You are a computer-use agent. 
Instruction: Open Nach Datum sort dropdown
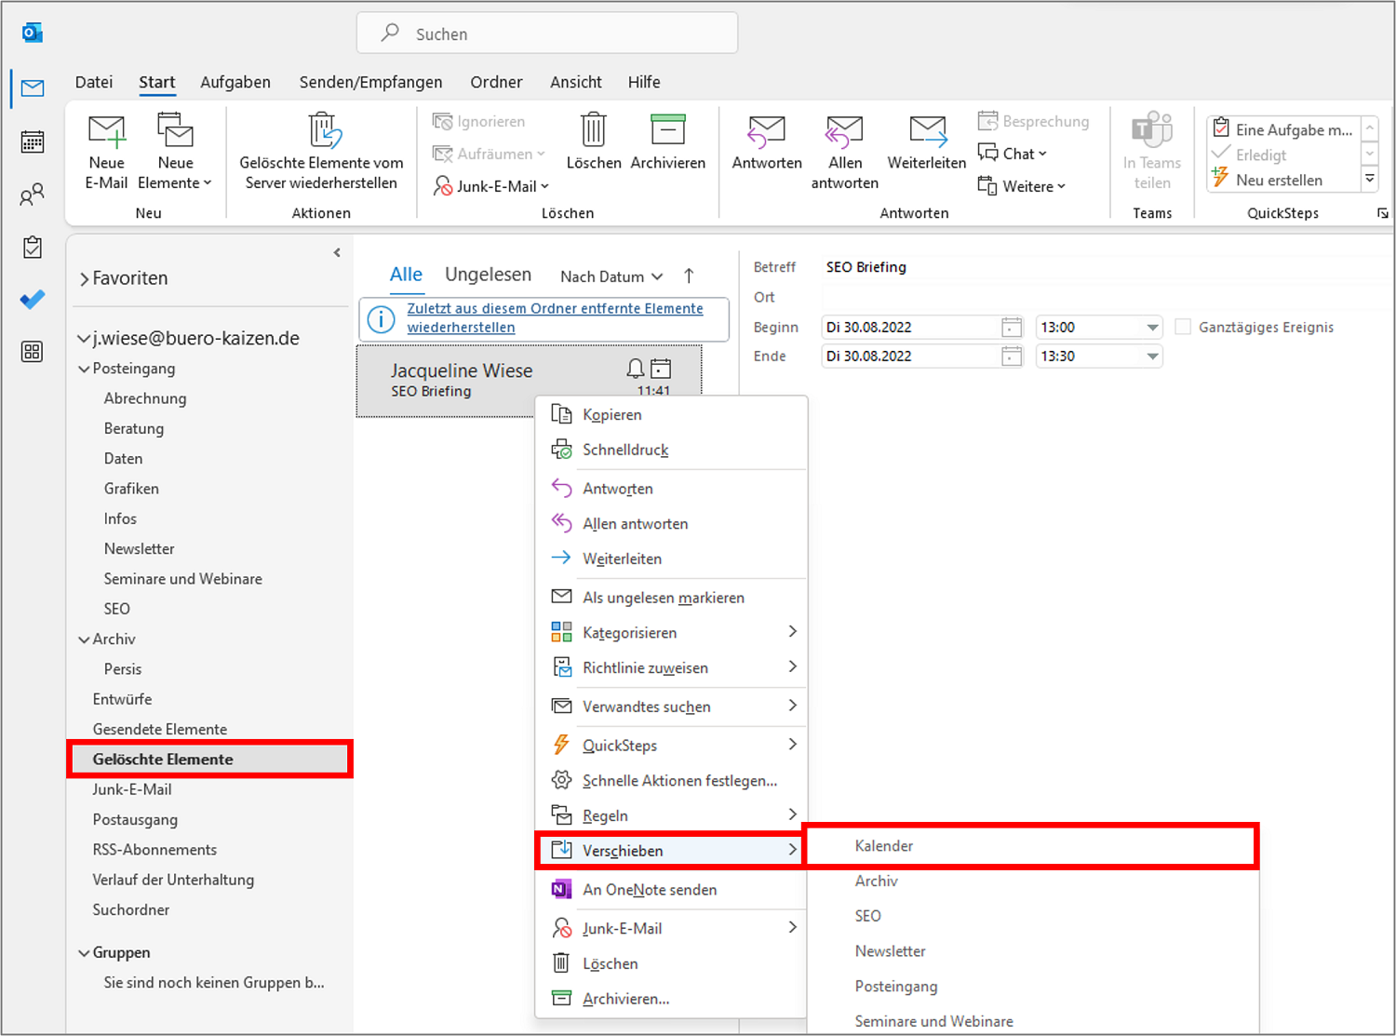[611, 276]
